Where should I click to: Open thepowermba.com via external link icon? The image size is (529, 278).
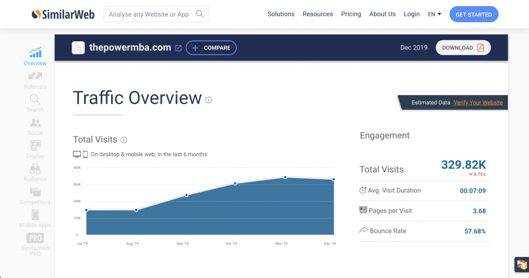point(178,48)
